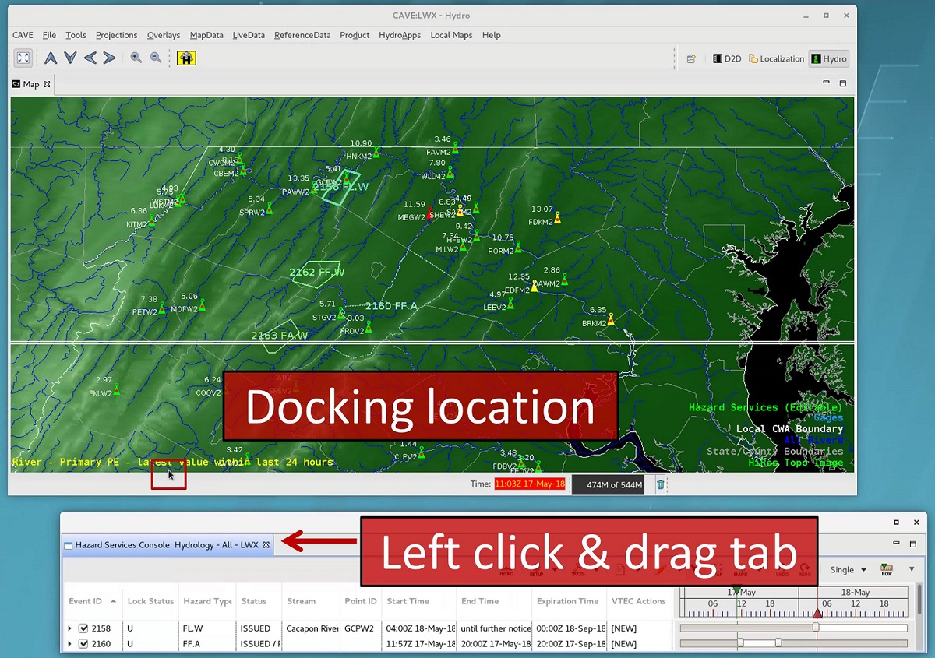Pan the map right with the right arrow
This screenshot has width=935, height=658.
click(x=109, y=58)
